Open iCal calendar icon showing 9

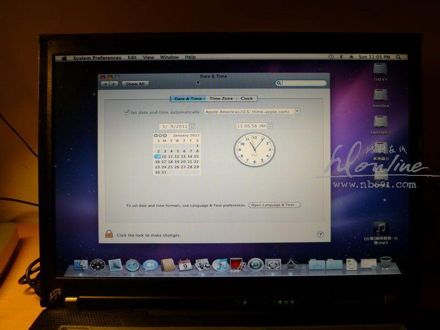(185, 265)
